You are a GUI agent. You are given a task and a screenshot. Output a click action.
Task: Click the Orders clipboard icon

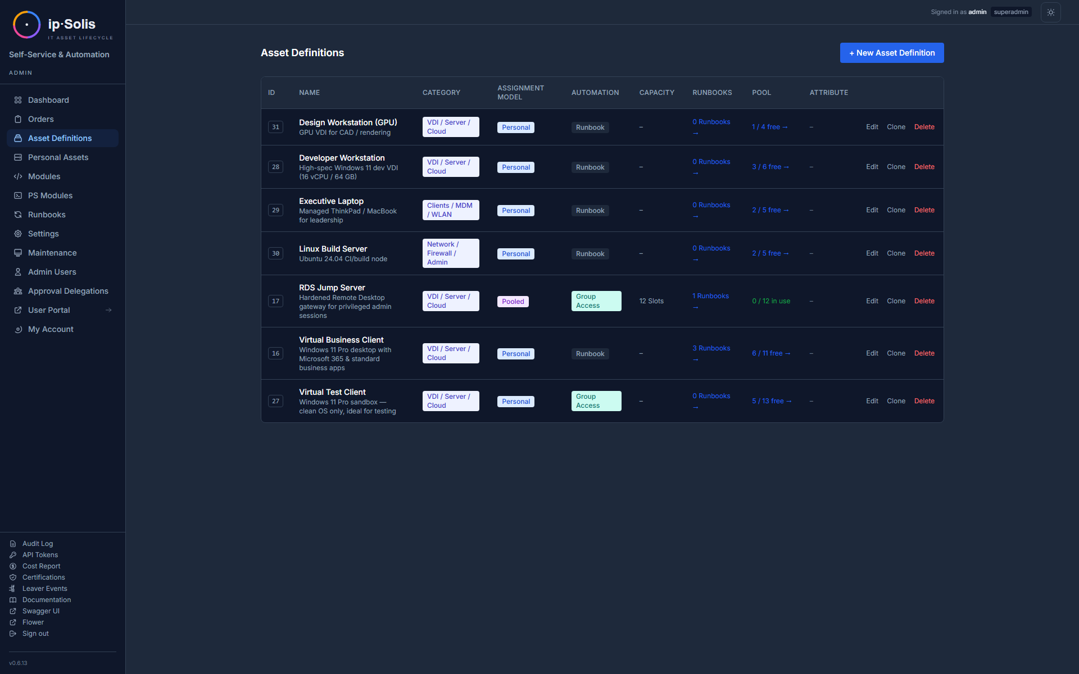(x=18, y=119)
